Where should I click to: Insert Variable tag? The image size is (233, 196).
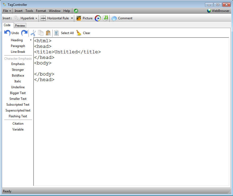pyautogui.click(x=18, y=129)
